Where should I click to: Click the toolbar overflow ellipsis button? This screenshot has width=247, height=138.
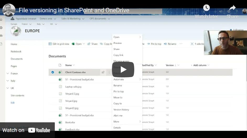tap(181, 44)
